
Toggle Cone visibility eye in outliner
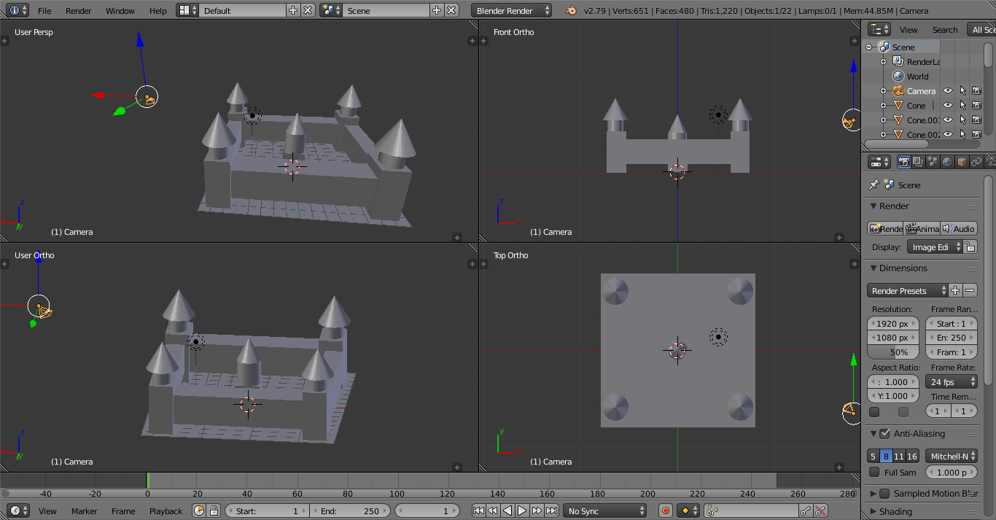(x=948, y=106)
